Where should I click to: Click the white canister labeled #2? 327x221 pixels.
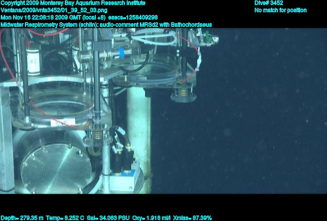(33, 61)
